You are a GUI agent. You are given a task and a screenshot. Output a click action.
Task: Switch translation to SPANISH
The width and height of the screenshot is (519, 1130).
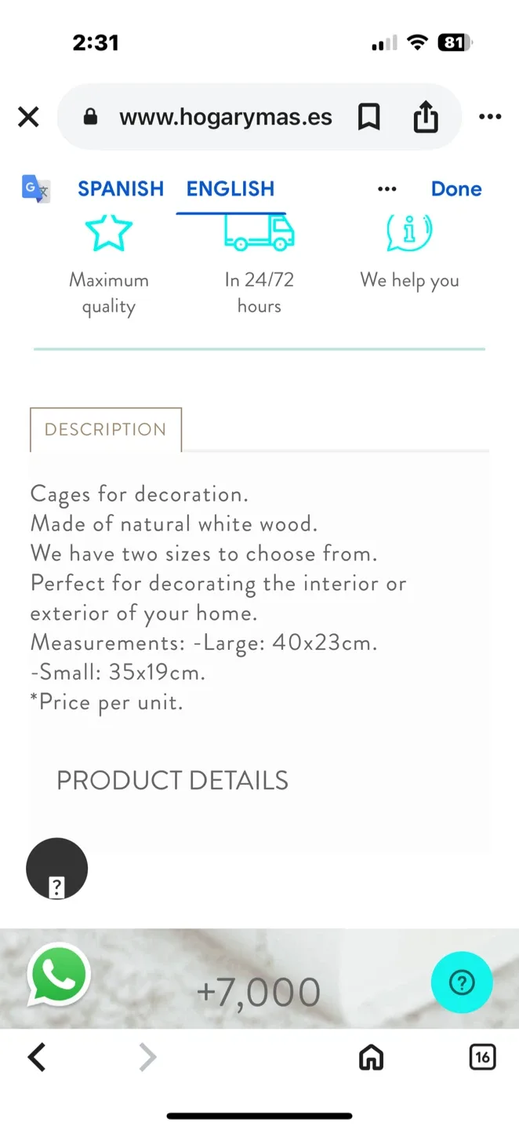pyautogui.click(x=120, y=188)
